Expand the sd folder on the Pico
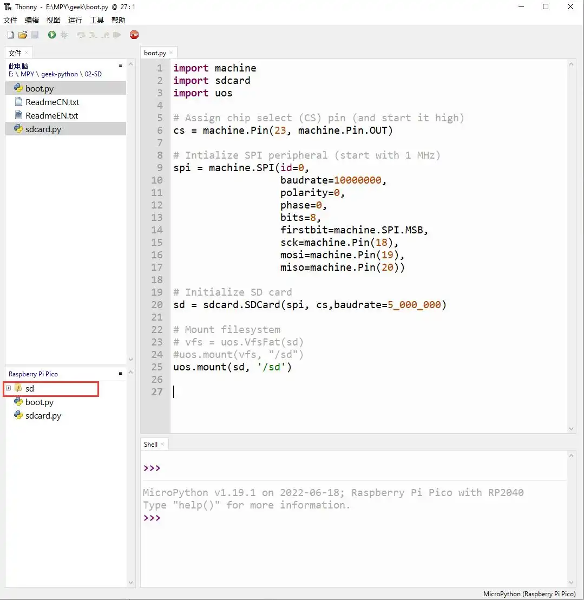584x600 pixels. point(10,388)
